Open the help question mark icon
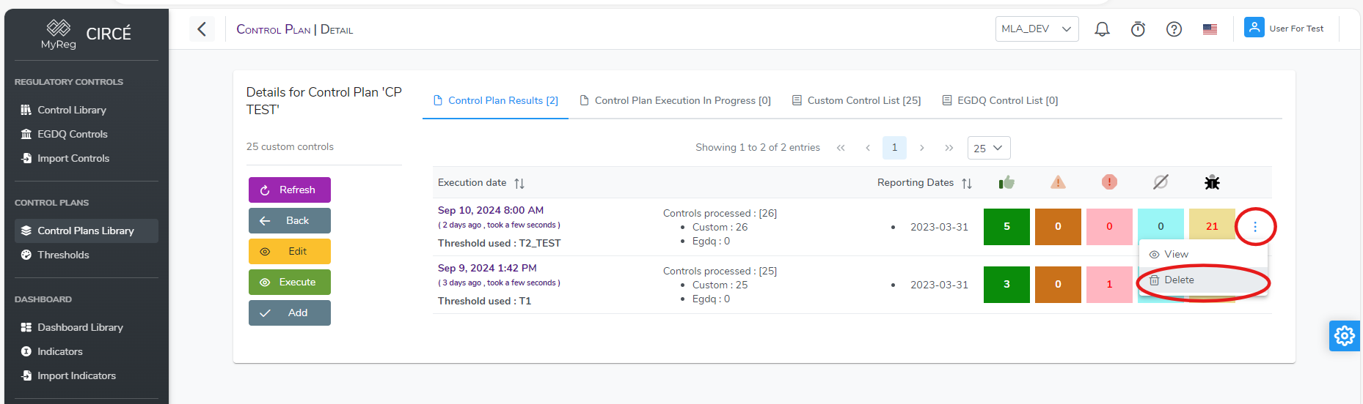The height and width of the screenshot is (404, 1363). pos(1174,29)
